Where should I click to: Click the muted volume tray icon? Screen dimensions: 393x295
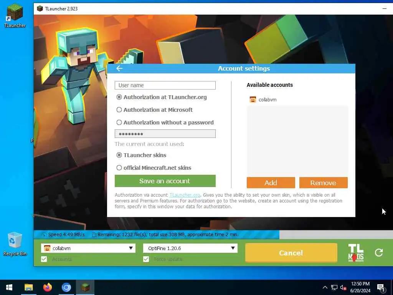343,287
